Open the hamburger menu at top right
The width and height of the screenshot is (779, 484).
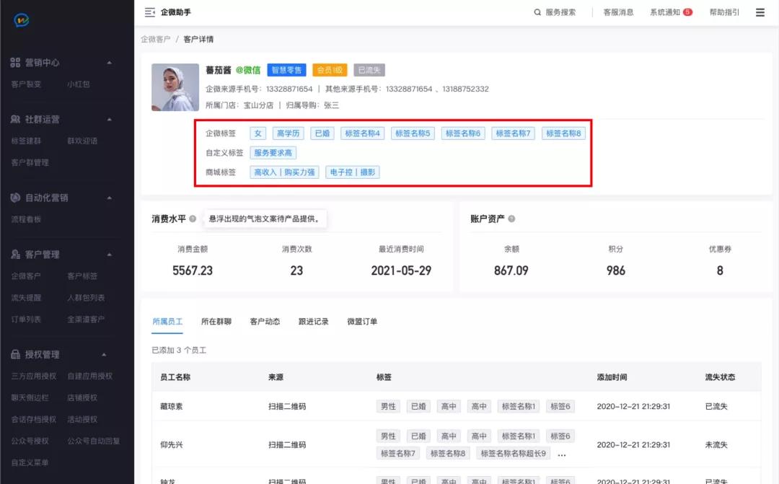point(760,12)
